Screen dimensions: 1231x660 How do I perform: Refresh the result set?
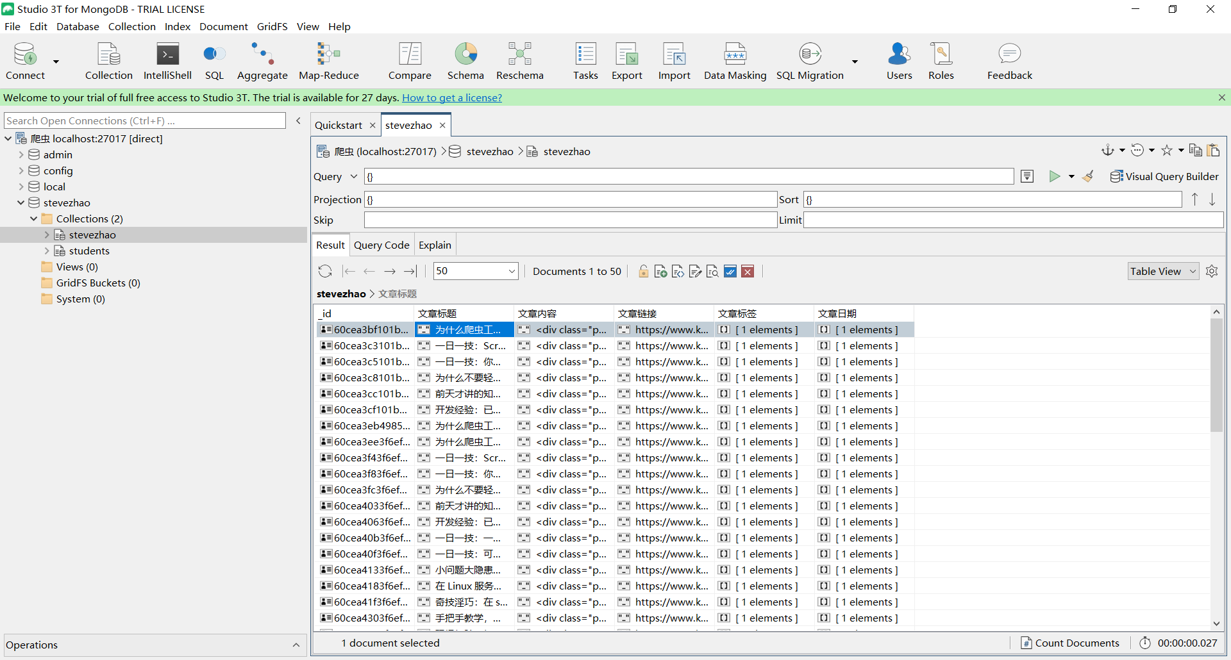click(x=325, y=271)
